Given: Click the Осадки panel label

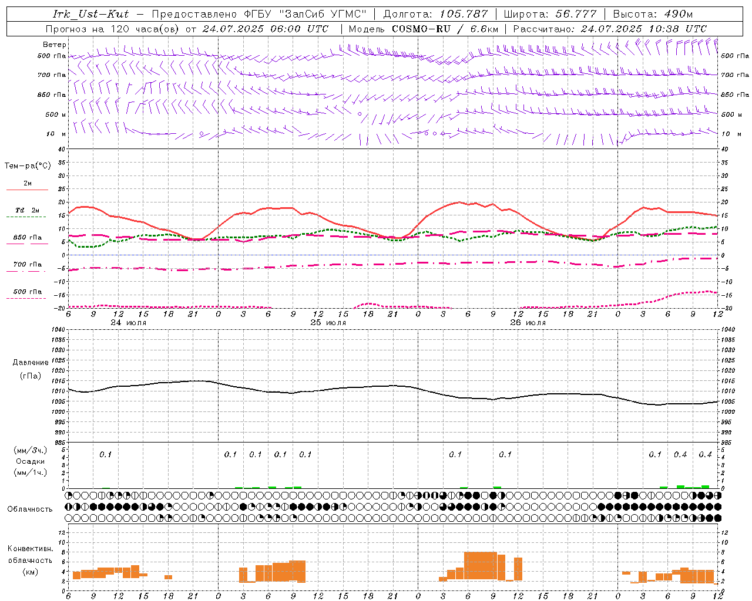Looking at the screenshot, I should (31, 461).
